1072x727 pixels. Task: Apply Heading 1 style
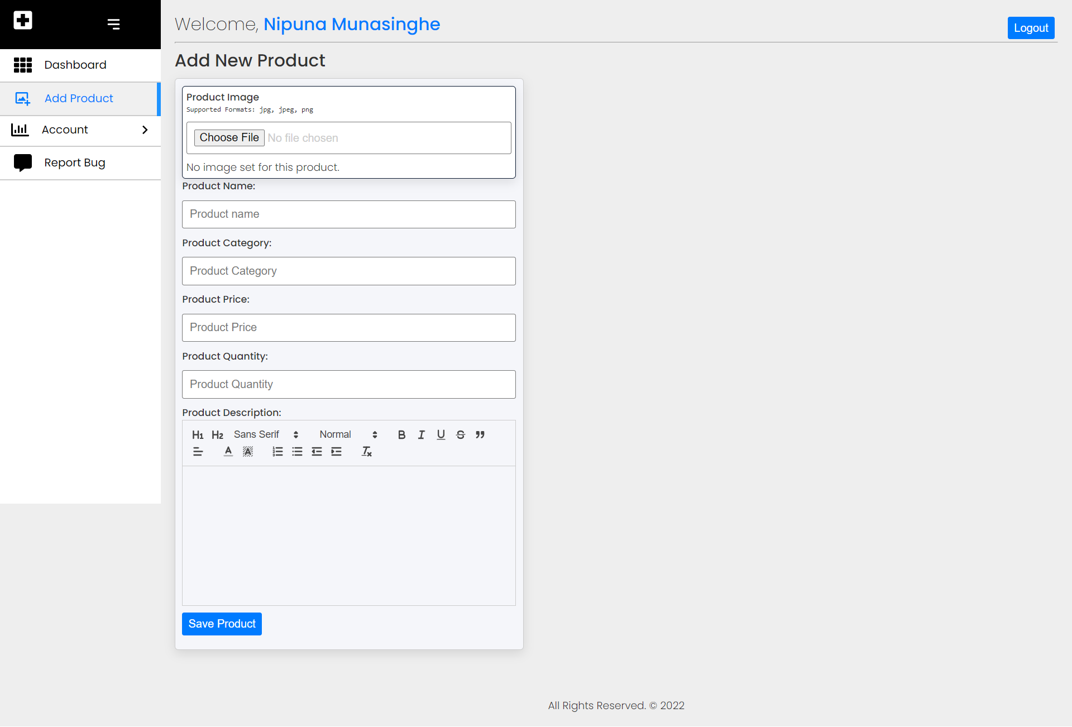[198, 435]
